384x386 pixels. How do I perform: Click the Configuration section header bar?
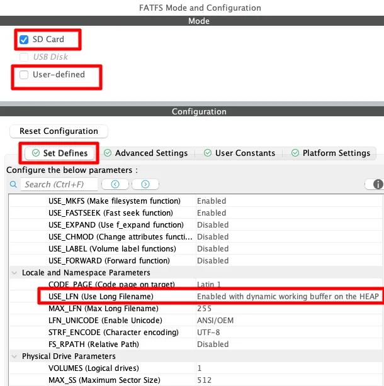pos(192,111)
